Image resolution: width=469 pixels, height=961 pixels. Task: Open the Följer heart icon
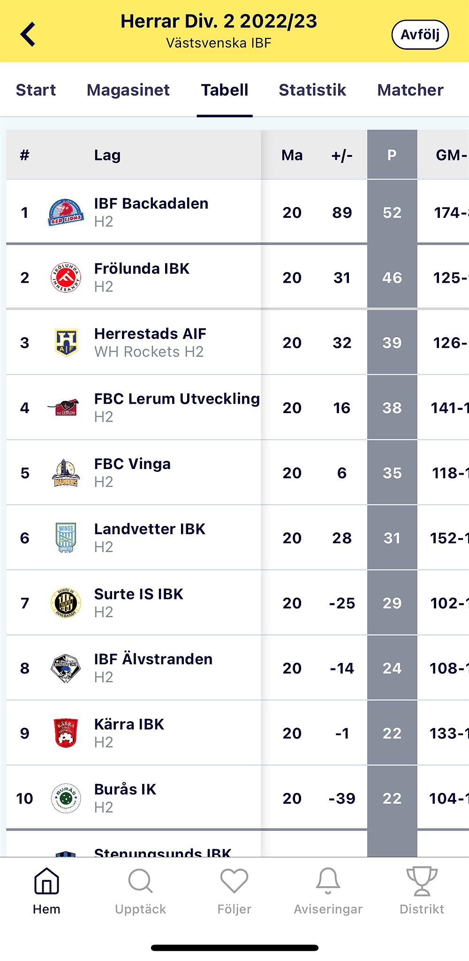click(x=234, y=881)
